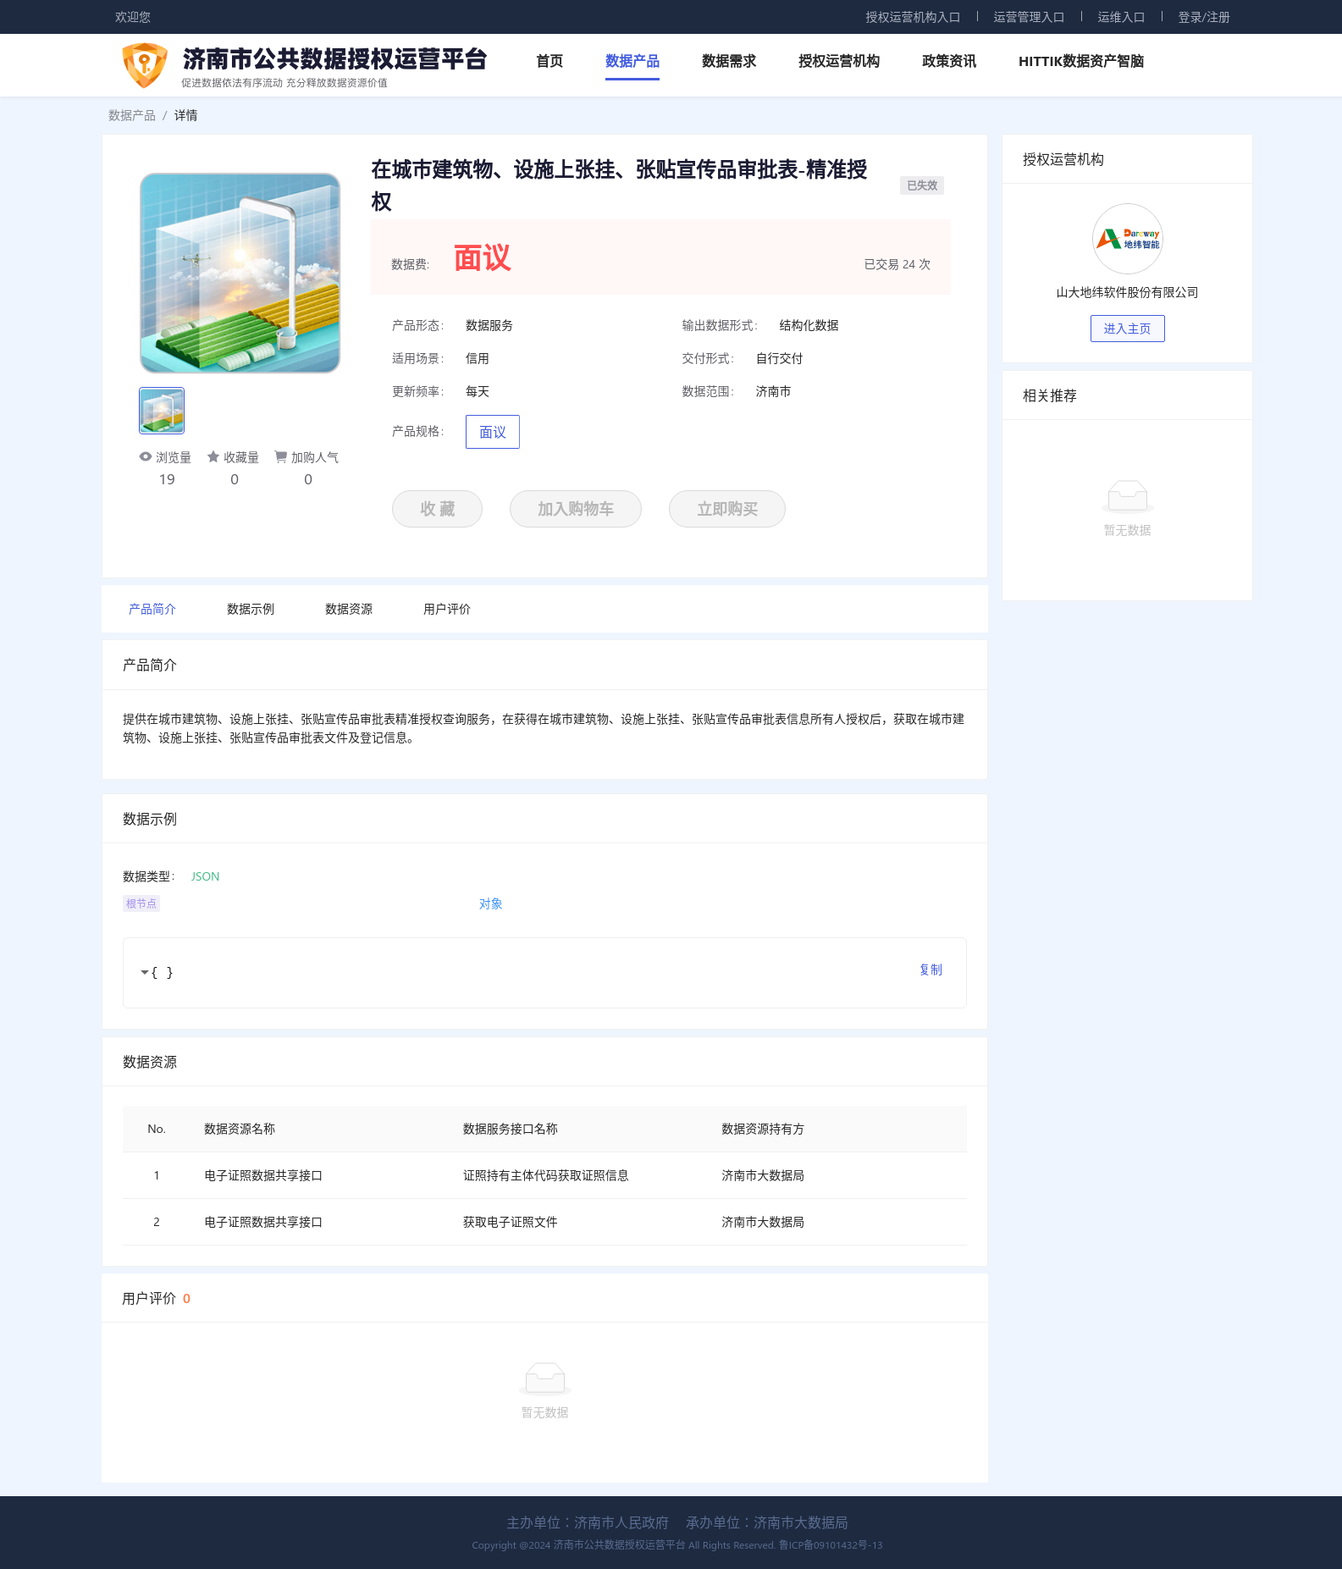Click 电子证照数据共享接口 in row 2
Image resolution: width=1342 pixels, height=1569 pixels.
(x=263, y=1222)
